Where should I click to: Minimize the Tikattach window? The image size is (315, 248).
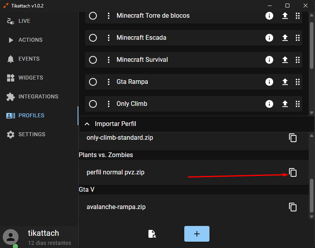point(270,6)
